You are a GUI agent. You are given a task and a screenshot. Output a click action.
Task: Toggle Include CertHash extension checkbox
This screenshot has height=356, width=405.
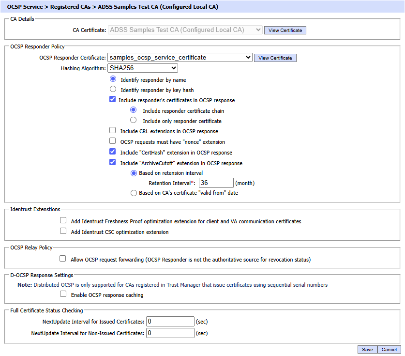tap(113, 152)
